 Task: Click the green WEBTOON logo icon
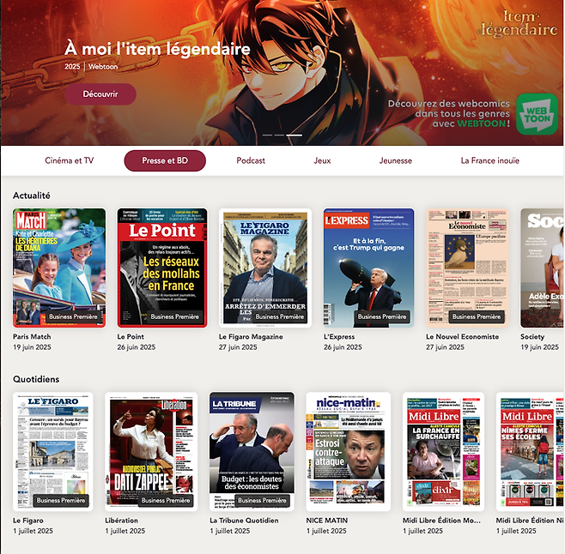click(537, 114)
